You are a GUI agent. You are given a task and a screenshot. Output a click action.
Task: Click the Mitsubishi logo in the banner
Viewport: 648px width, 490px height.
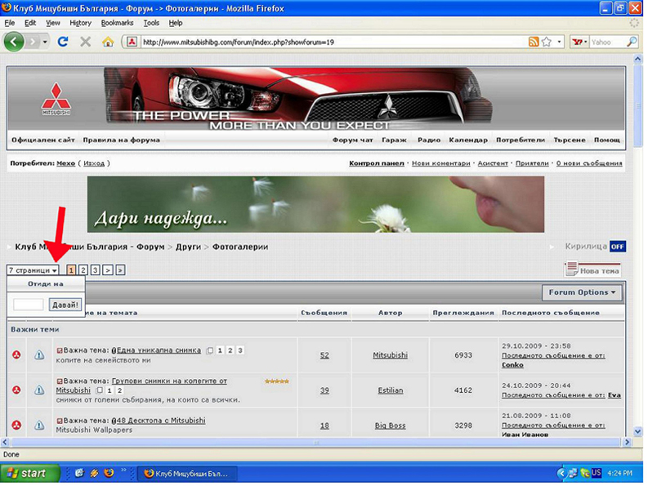[x=57, y=101]
